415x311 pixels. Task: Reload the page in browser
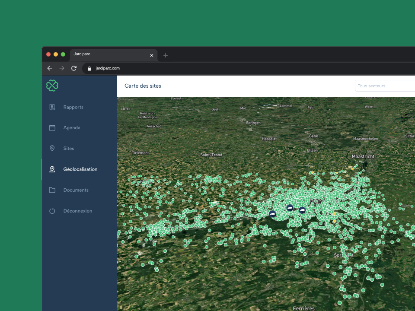point(74,68)
